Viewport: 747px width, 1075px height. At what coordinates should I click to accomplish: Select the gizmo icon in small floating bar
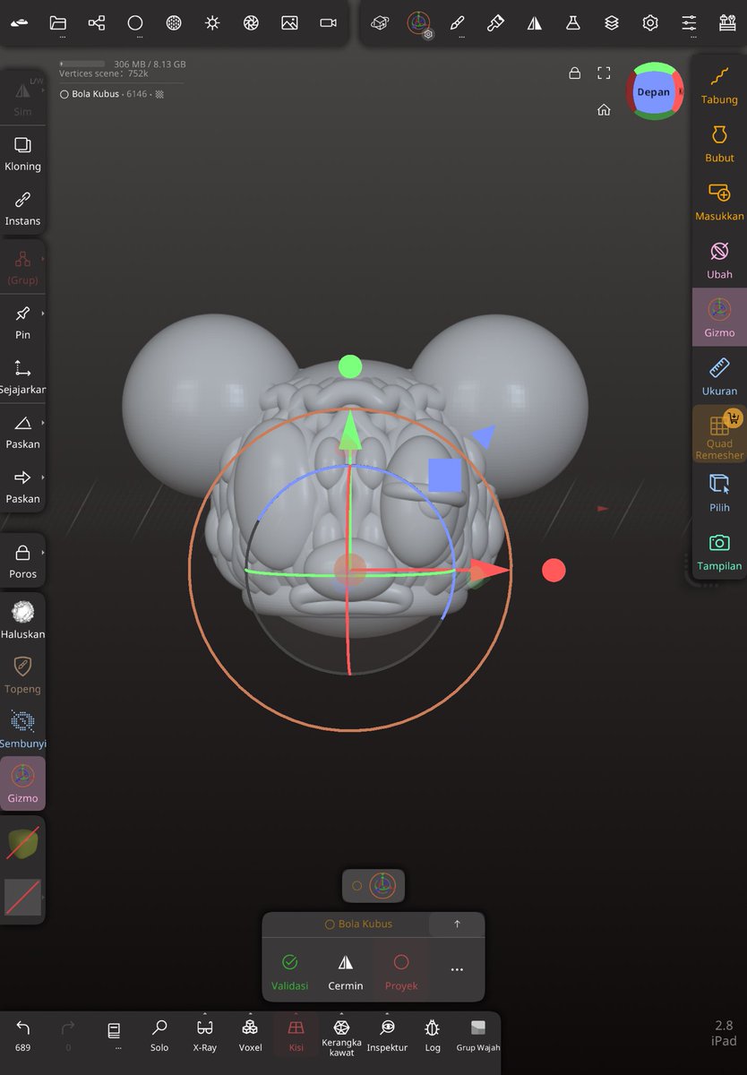coord(382,886)
